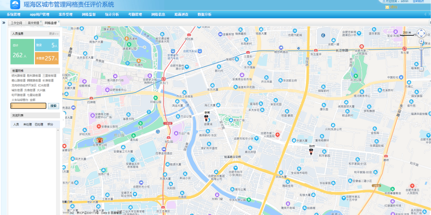Click the app logo in the header
Screen dimensions: 431x215
point(16,5)
